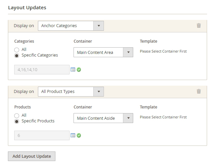The image size is (214, 168).
Task: Open category chooser grid icon
Action: point(73,70)
